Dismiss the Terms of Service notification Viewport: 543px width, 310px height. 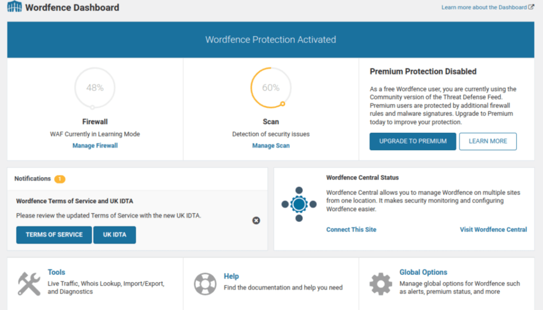click(256, 220)
